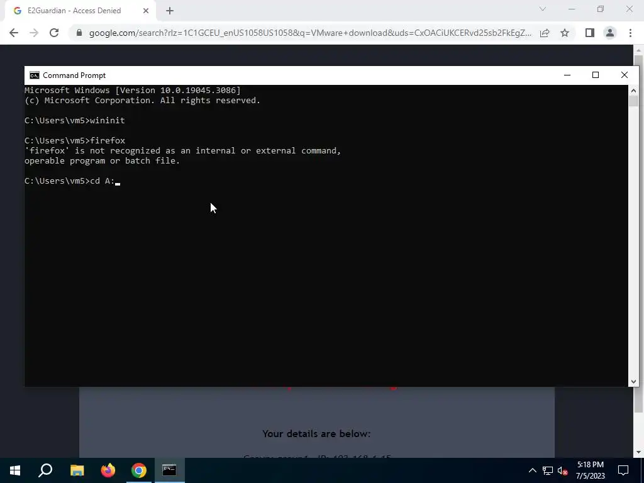
Task: View site info via the lock icon
Action: point(79,33)
